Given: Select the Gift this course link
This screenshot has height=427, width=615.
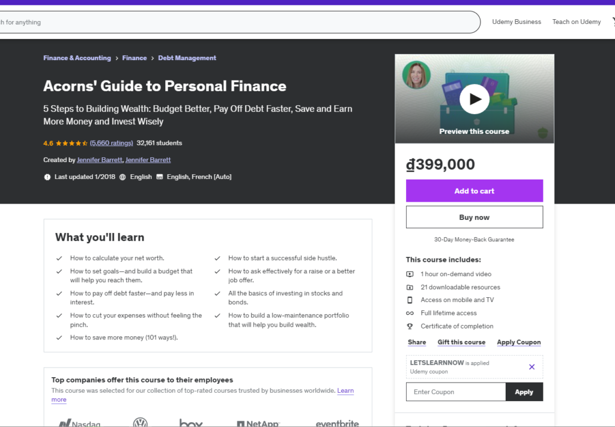Looking at the screenshot, I should point(461,342).
